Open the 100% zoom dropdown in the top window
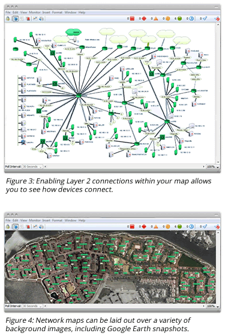Screen dimensions: 225x336 (213, 166)
